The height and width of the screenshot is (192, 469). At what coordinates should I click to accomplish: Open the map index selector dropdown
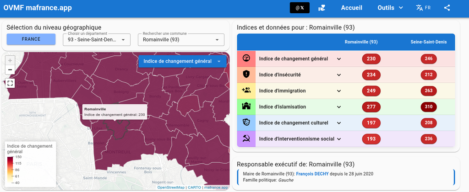coord(182,61)
